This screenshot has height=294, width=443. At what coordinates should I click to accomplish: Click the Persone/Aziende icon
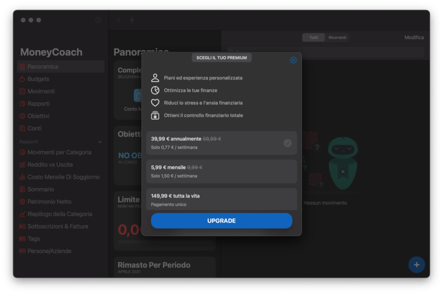22,251
